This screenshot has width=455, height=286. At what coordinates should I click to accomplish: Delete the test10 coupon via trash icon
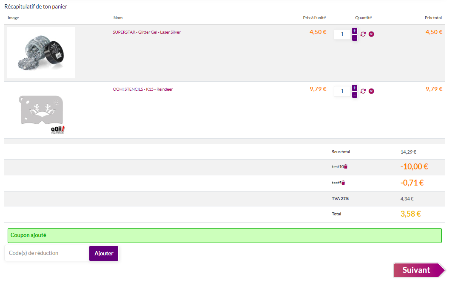tap(346, 167)
